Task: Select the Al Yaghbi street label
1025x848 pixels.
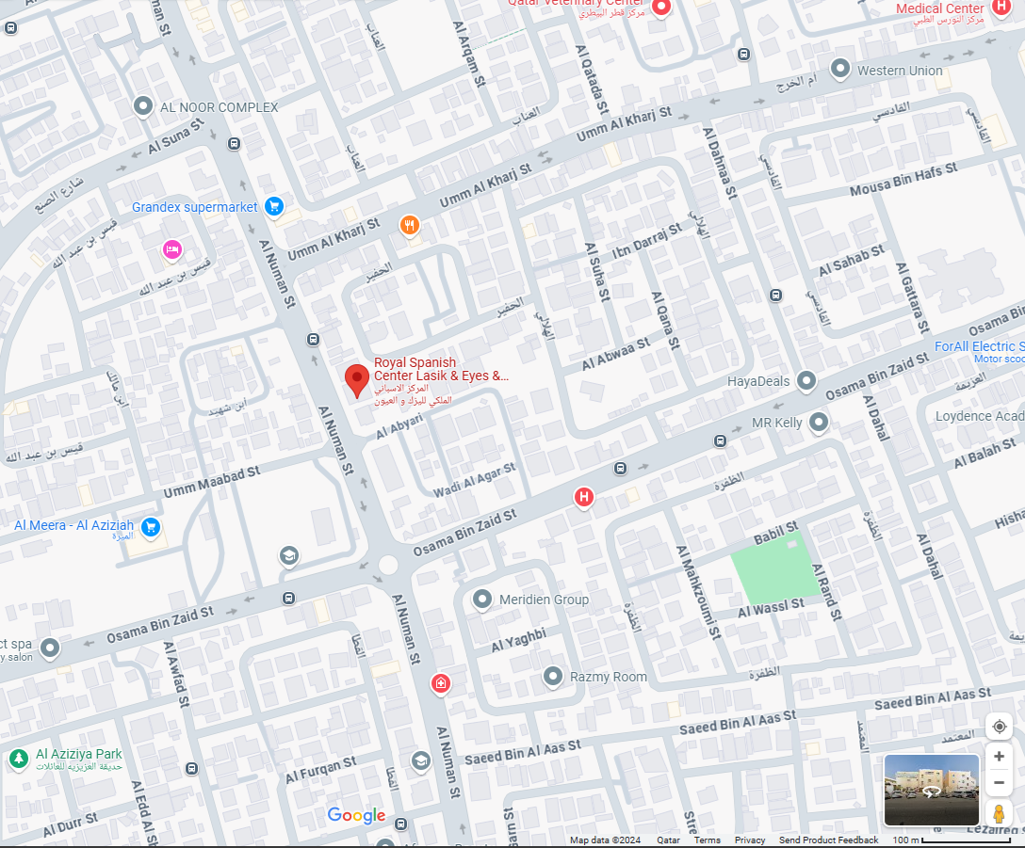Action: tap(519, 640)
